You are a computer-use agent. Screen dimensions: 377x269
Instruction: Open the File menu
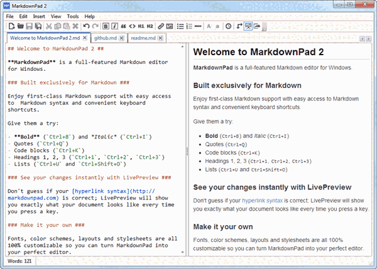pyautogui.click(x=9, y=16)
